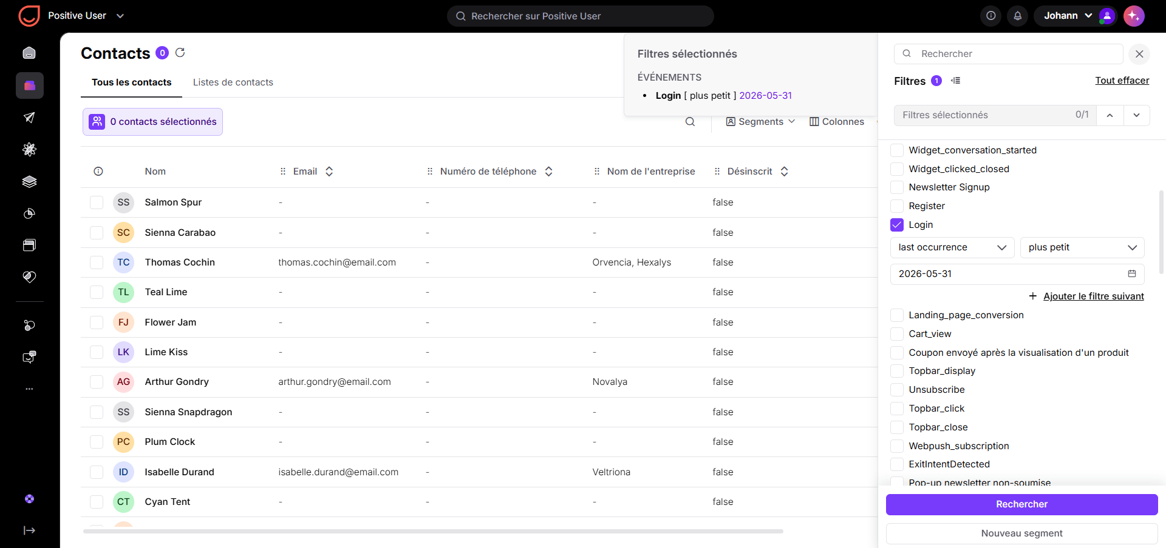
Task: Open the notifications bell
Action: 1017,16
